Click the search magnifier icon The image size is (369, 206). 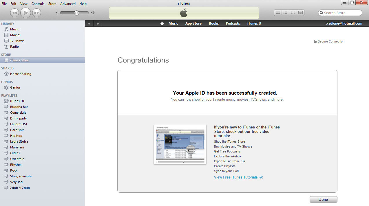tap(321, 13)
